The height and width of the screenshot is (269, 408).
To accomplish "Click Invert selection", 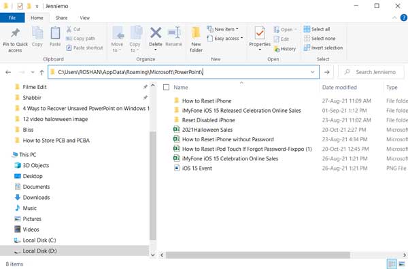I will [x=323, y=48].
